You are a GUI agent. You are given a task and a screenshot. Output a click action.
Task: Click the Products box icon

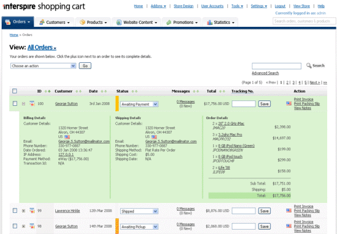[x=82, y=22]
